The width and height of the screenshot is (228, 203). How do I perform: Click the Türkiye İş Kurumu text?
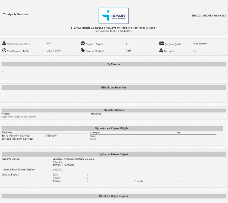tap(15, 14)
